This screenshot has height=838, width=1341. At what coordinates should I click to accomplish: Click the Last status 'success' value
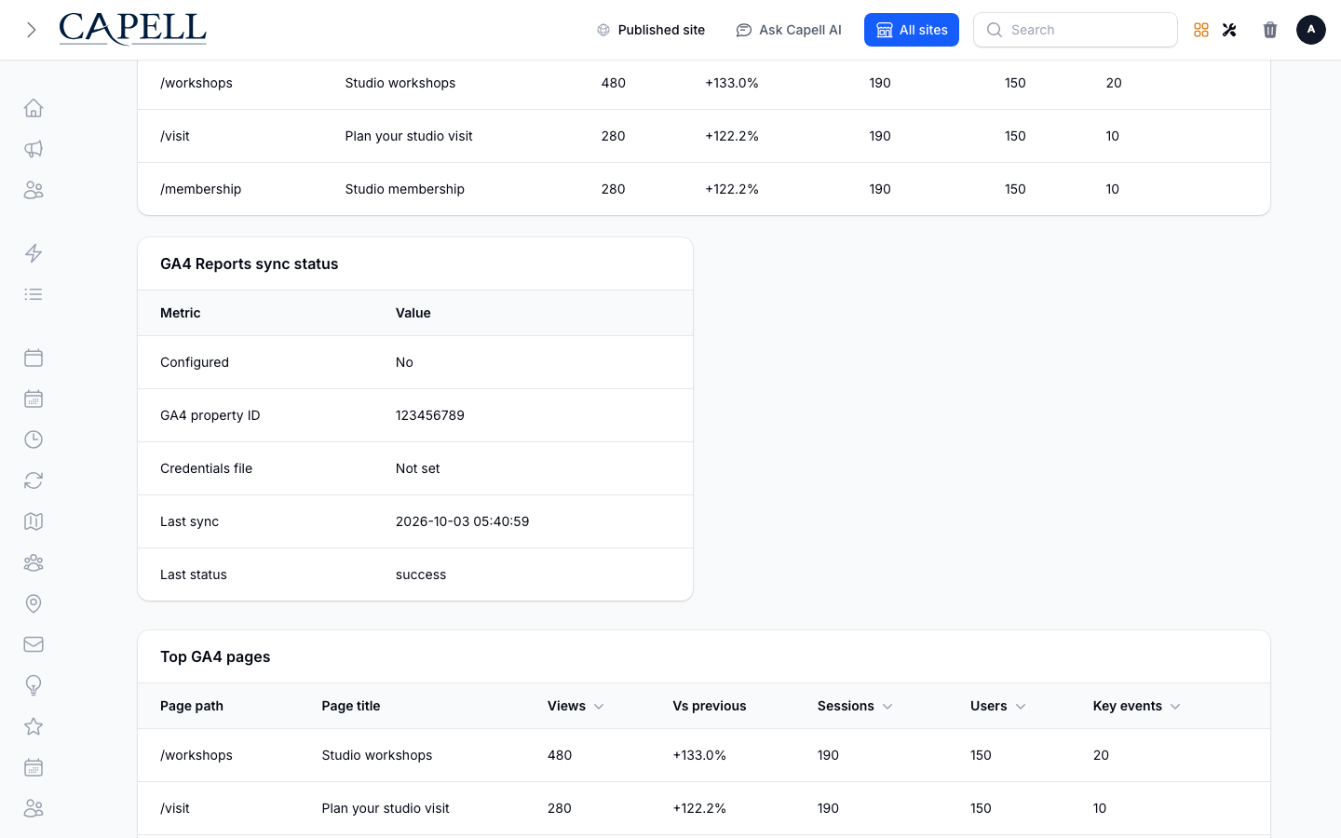click(x=421, y=574)
